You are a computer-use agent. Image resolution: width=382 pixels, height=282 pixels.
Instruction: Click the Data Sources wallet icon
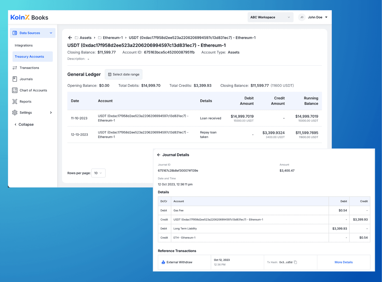15,33
